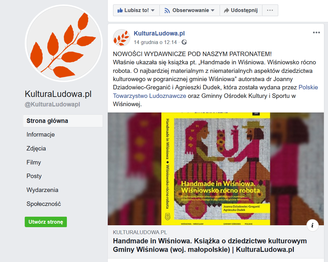Open the page's three-dots more options button
Image resolution: width=328 pixels, height=262 pixels.
(x=270, y=10)
